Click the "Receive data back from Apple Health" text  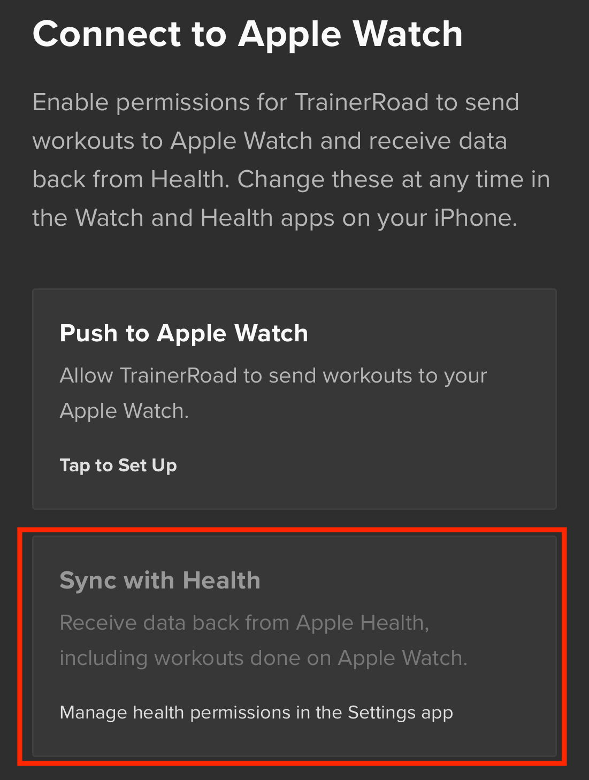tap(244, 623)
